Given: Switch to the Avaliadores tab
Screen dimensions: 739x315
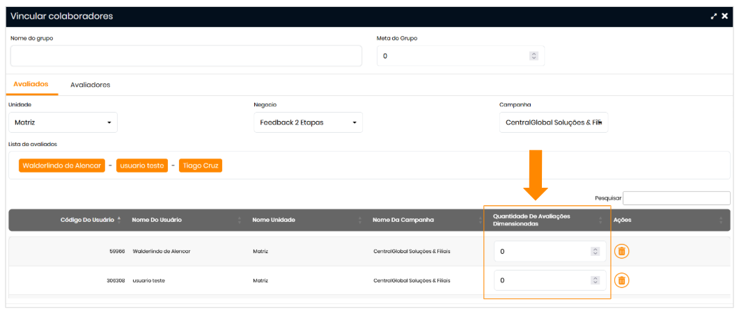Looking at the screenshot, I should pos(90,85).
